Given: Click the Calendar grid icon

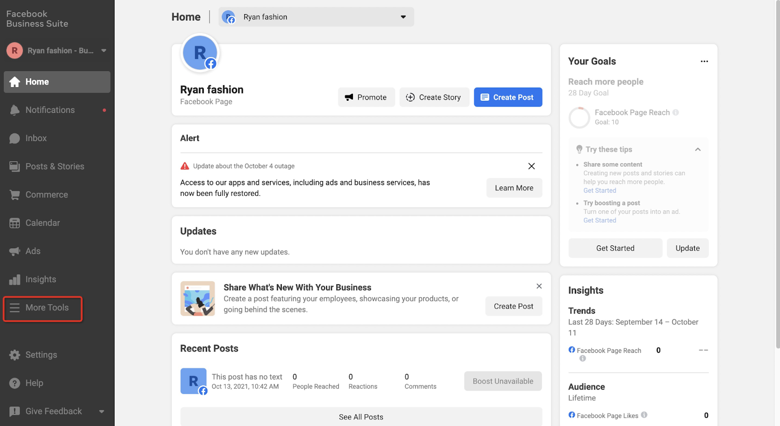Looking at the screenshot, I should click(15, 223).
